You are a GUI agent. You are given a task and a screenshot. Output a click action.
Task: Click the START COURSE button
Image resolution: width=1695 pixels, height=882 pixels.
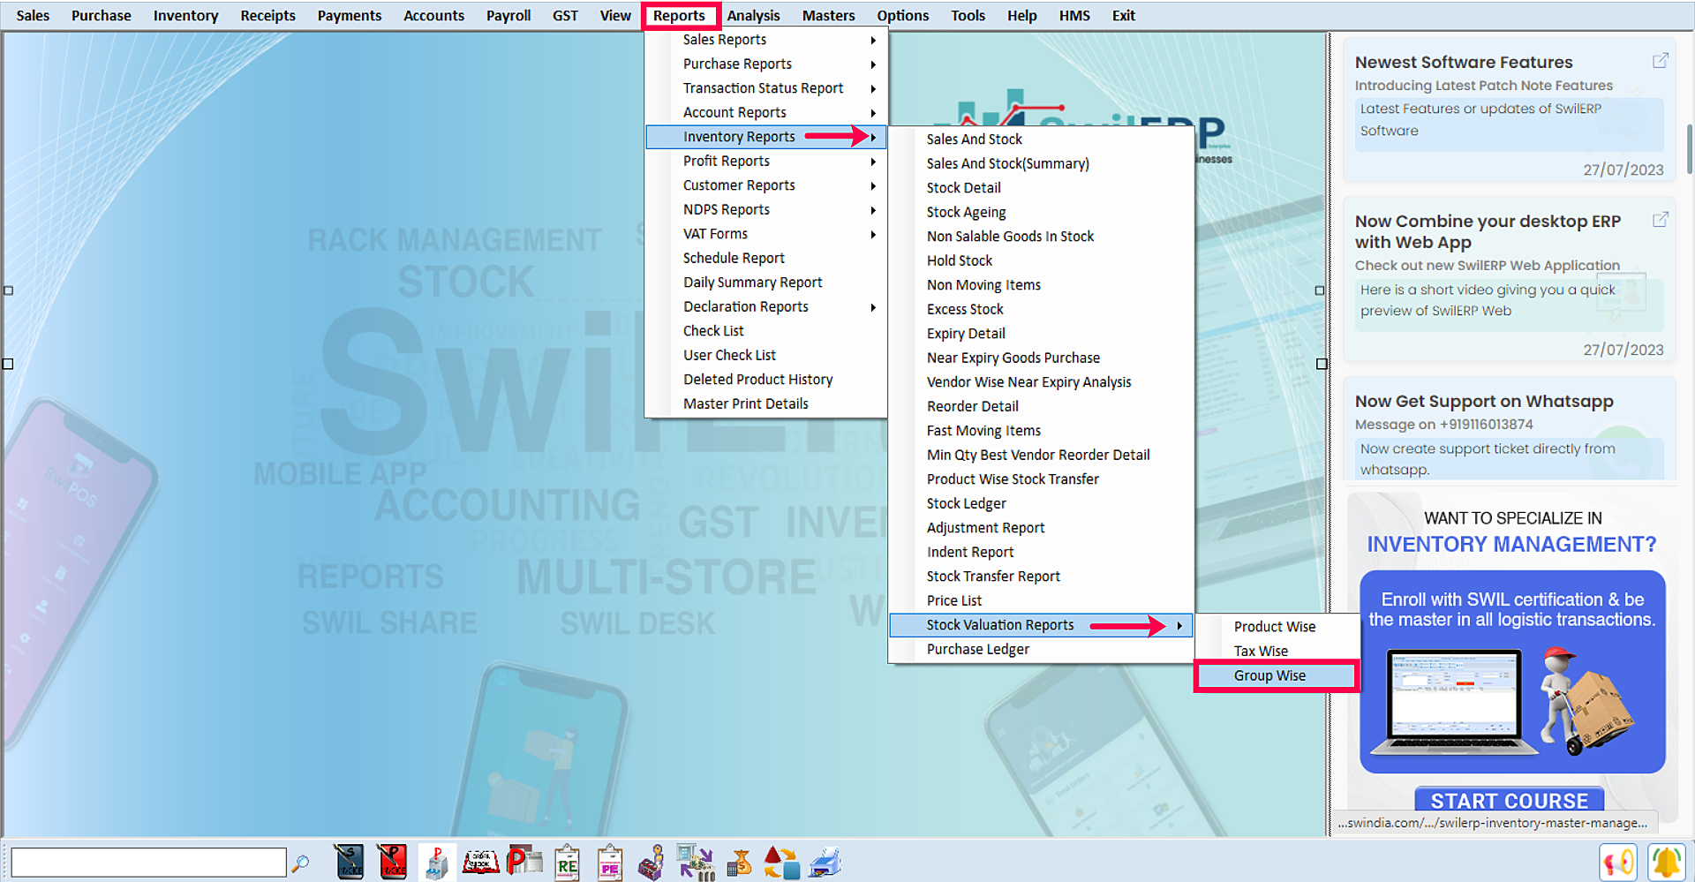pyautogui.click(x=1510, y=800)
